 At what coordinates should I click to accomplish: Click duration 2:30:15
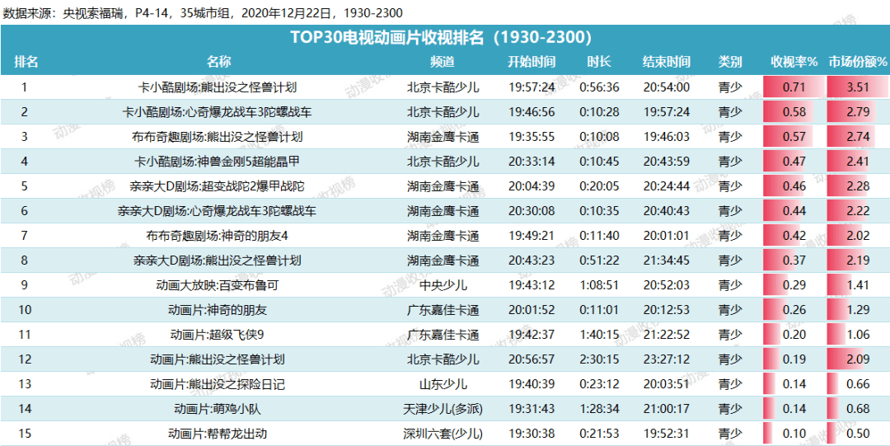point(599,359)
